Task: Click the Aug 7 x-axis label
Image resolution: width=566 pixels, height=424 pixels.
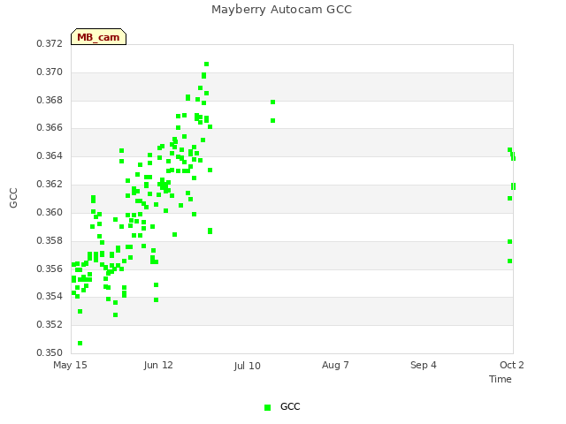Action: click(x=335, y=365)
